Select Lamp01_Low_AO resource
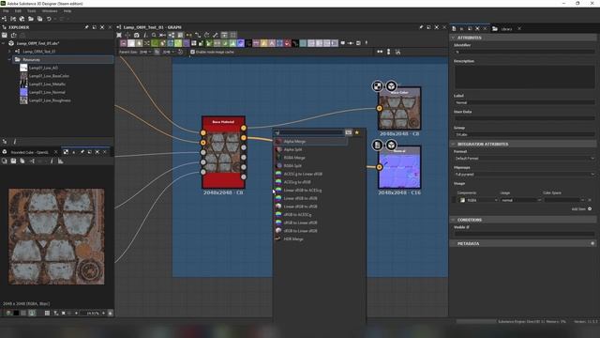 click(44, 68)
